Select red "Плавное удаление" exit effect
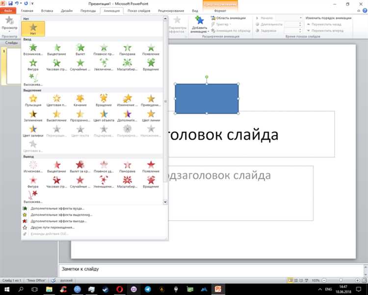Screen dimensions: 368x295 point(104,167)
